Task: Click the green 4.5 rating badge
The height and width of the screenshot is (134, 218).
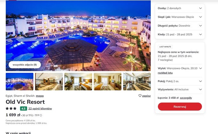Action: pyautogui.click(x=23, y=109)
